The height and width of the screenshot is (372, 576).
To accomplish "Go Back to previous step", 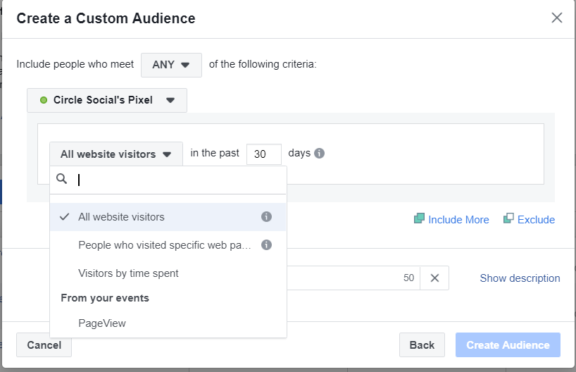I will pos(422,345).
